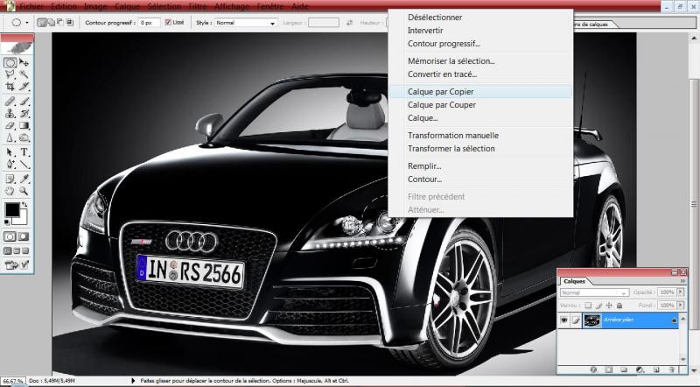The width and height of the screenshot is (700, 387).
Task: Add a layer mask in Calques panel
Action: [x=608, y=369]
